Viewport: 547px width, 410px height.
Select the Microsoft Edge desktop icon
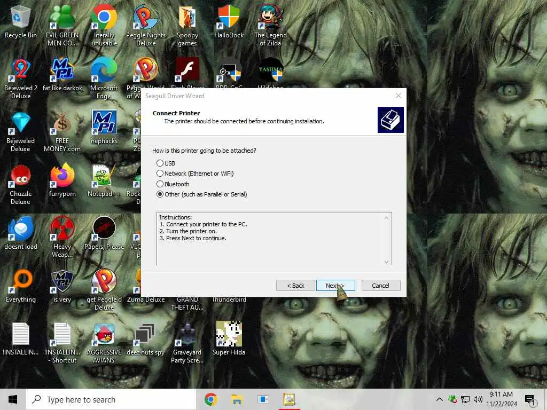104,78
